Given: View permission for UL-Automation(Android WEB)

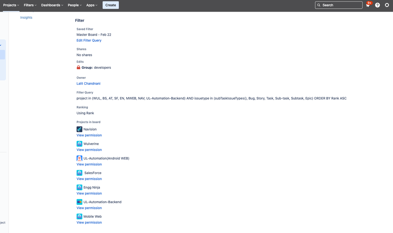Looking at the screenshot, I should coord(89,164).
